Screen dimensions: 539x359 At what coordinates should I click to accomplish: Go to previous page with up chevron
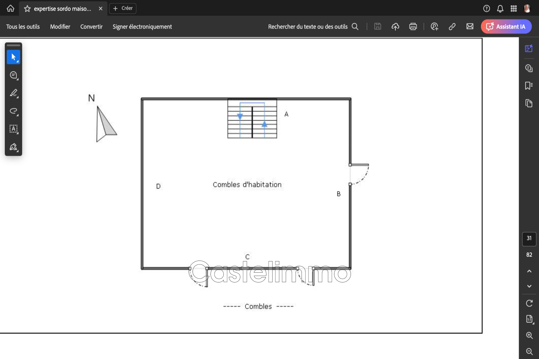tap(529, 271)
